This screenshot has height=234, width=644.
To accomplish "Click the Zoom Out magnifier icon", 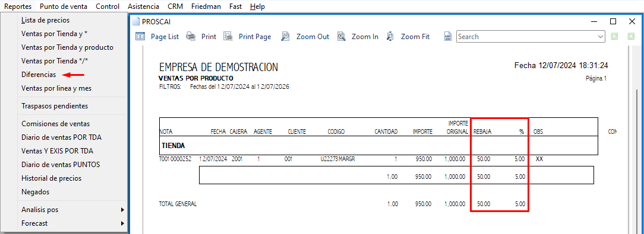I will coord(285,37).
